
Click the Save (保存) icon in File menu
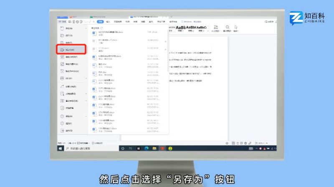62,42
